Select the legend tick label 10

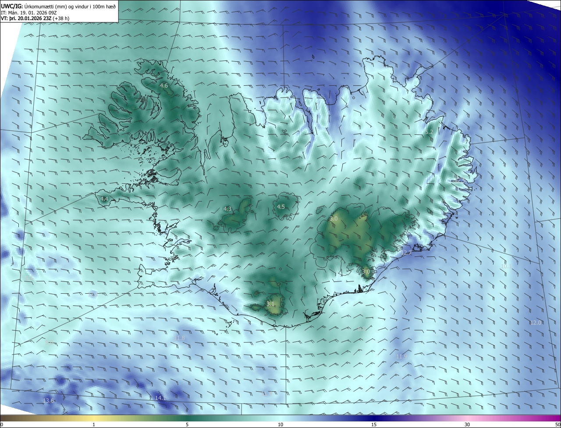[x=280, y=424]
